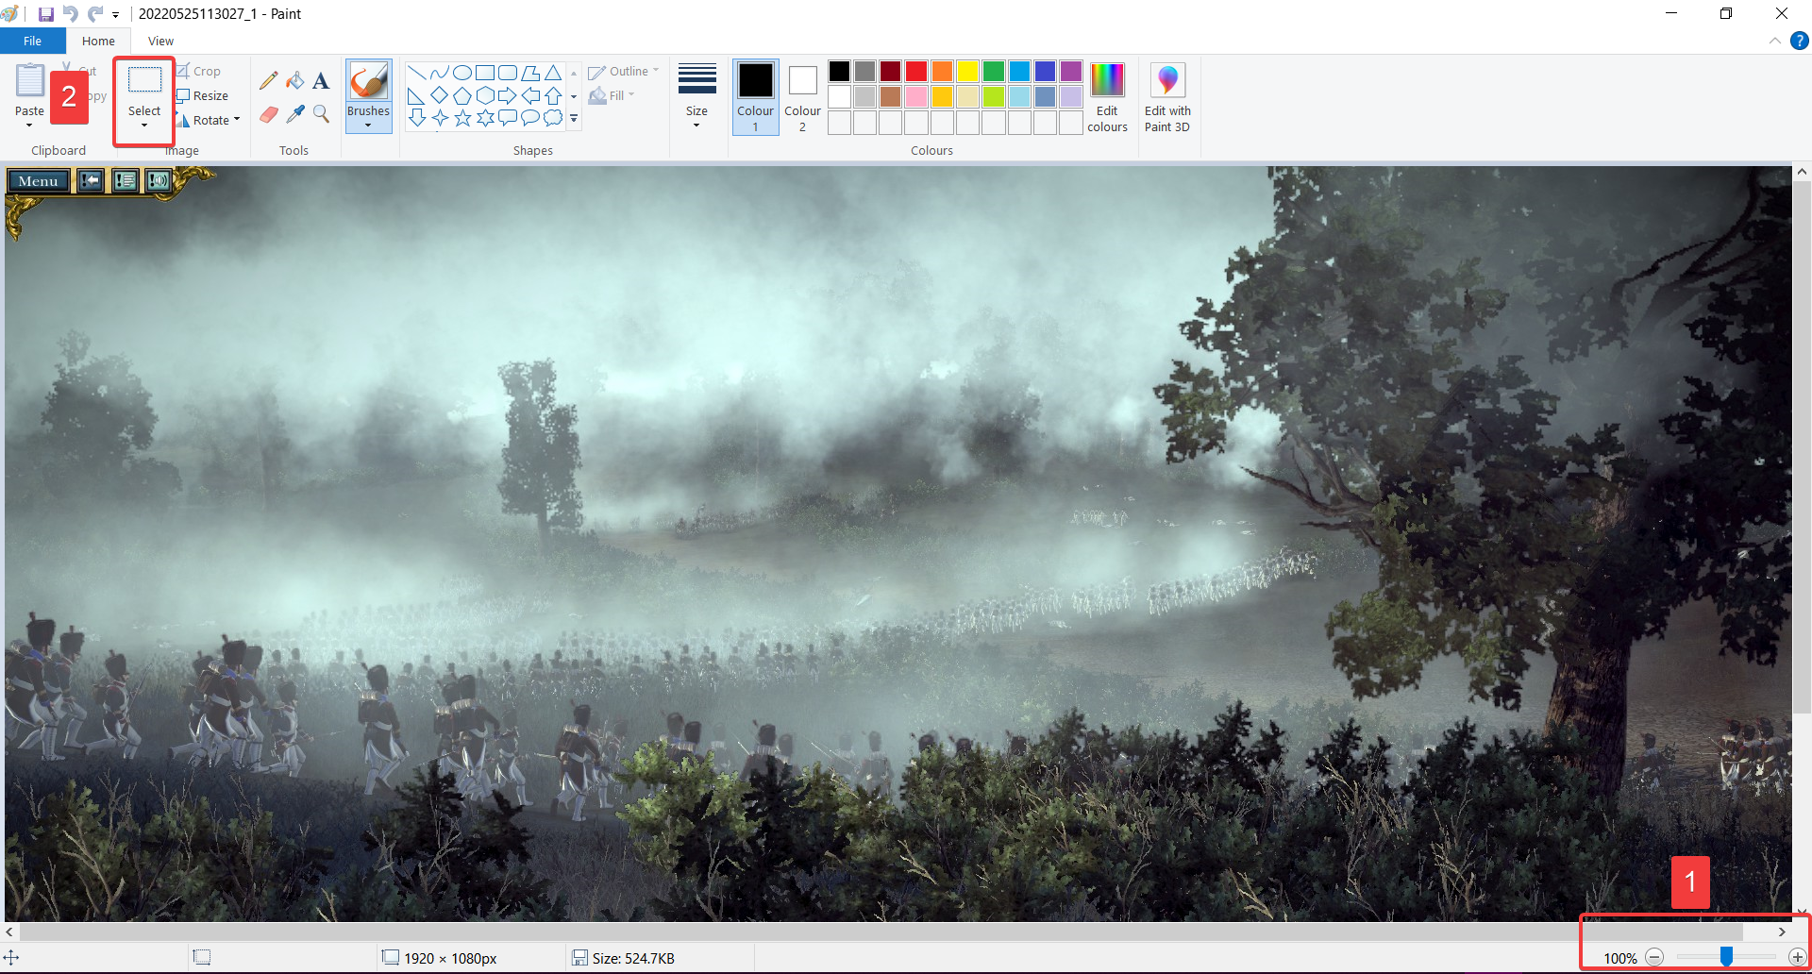Collapse the ribbon with the chevron

[1775, 41]
